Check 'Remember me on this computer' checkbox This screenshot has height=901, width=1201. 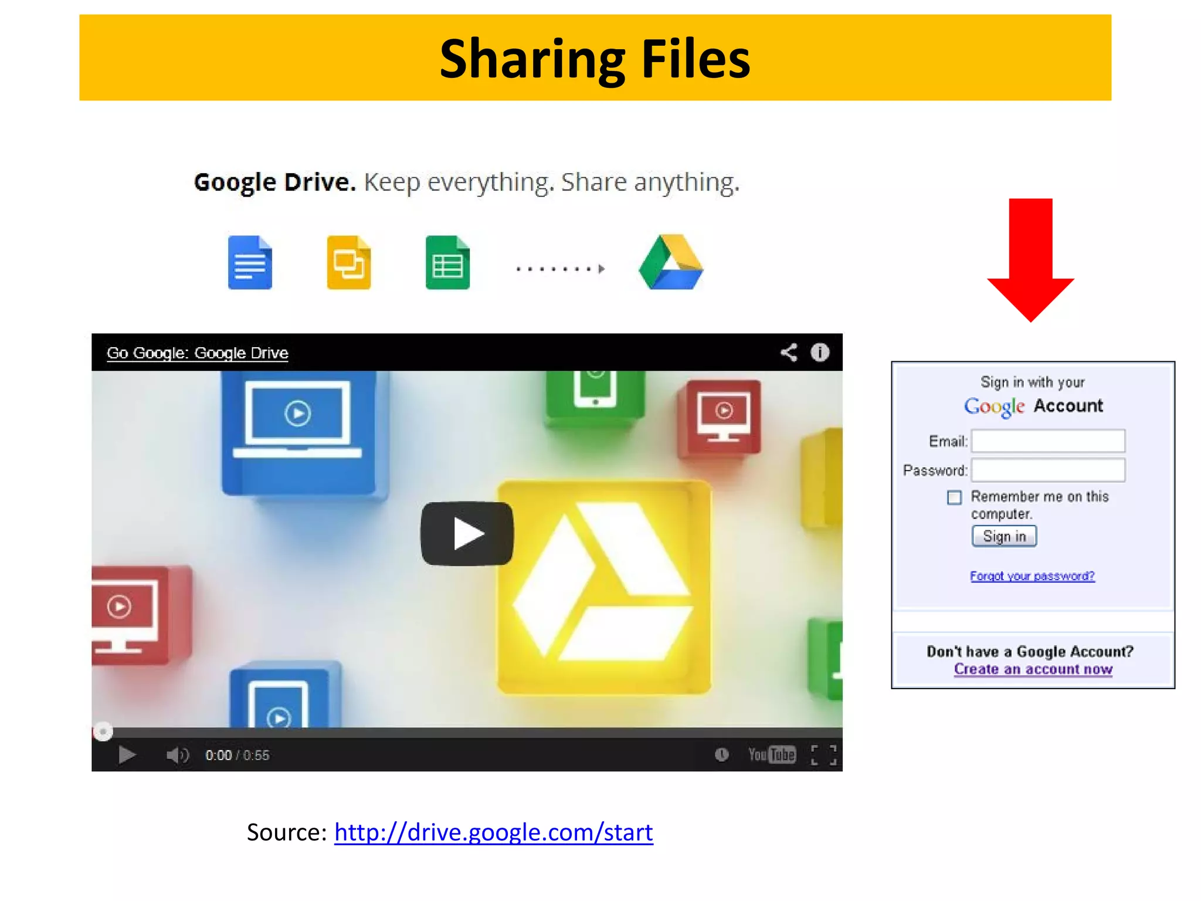pyautogui.click(x=955, y=497)
